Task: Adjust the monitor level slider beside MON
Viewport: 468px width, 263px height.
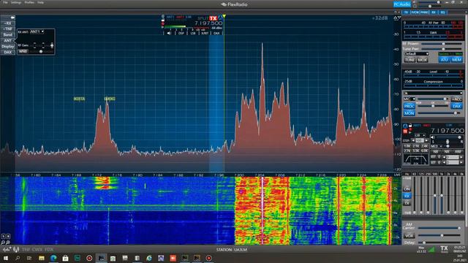Action: (439, 113)
